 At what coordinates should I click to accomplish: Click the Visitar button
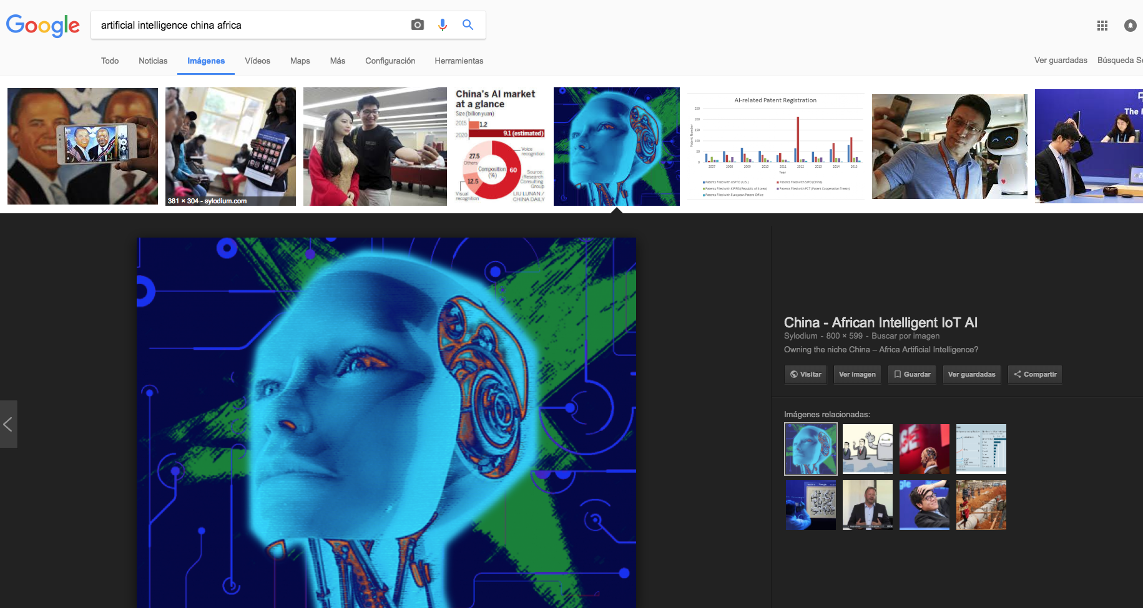tap(806, 374)
